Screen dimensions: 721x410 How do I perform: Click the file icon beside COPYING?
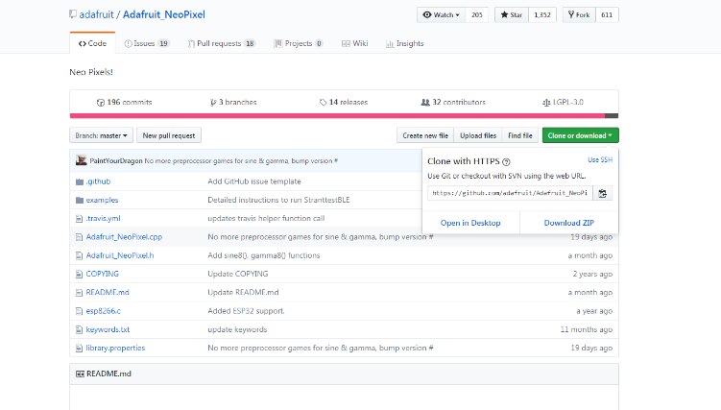coord(79,274)
